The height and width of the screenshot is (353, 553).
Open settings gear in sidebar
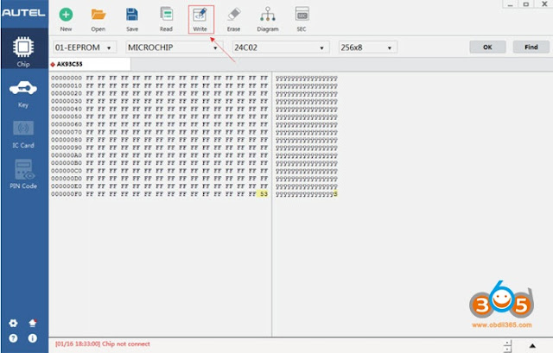pyautogui.click(x=13, y=323)
